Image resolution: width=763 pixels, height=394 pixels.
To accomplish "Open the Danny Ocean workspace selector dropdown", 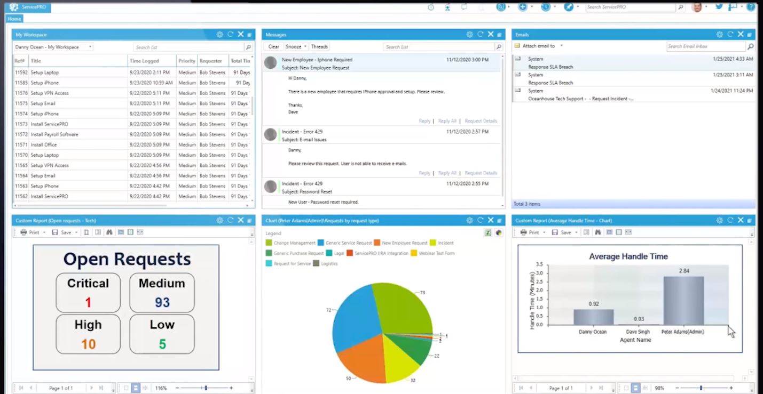I will 90,47.
